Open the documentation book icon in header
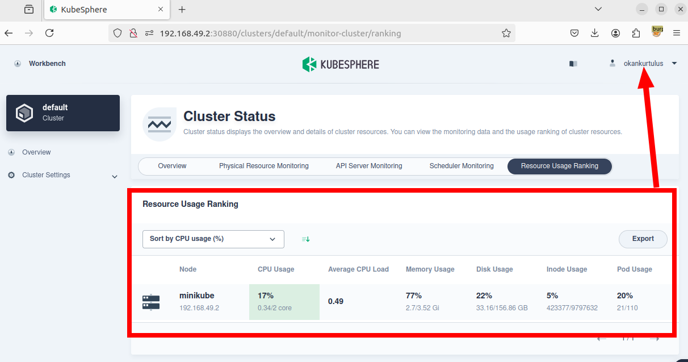Viewport: 688px width, 362px height. [573, 64]
